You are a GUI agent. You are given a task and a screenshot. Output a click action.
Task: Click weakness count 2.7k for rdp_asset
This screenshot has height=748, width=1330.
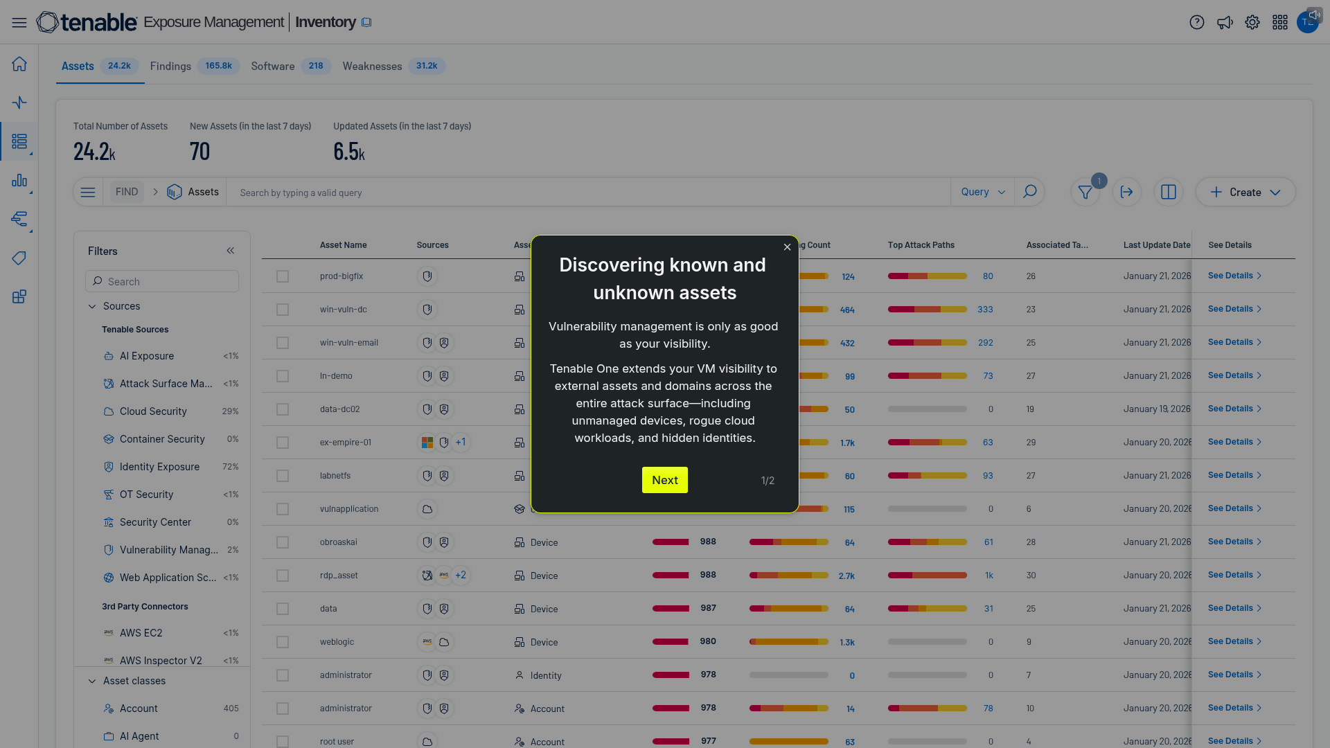click(x=846, y=576)
